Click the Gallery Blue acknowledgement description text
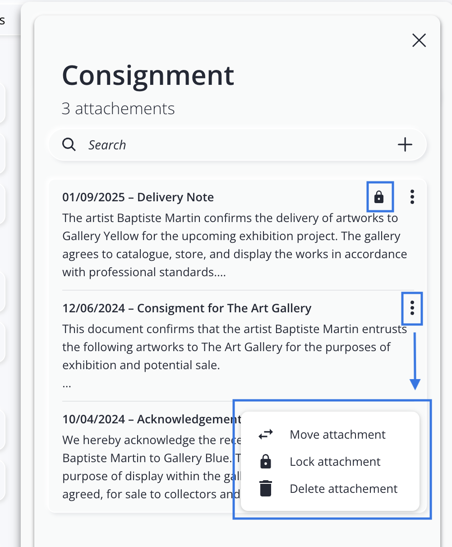The width and height of the screenshot is (452, 547). 149,467
